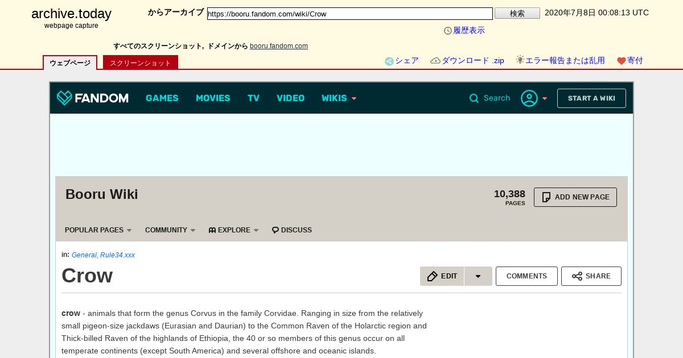The image size is (683, 358).
Task: Click the pencil icon on Edit button
Action: [433, 276]
